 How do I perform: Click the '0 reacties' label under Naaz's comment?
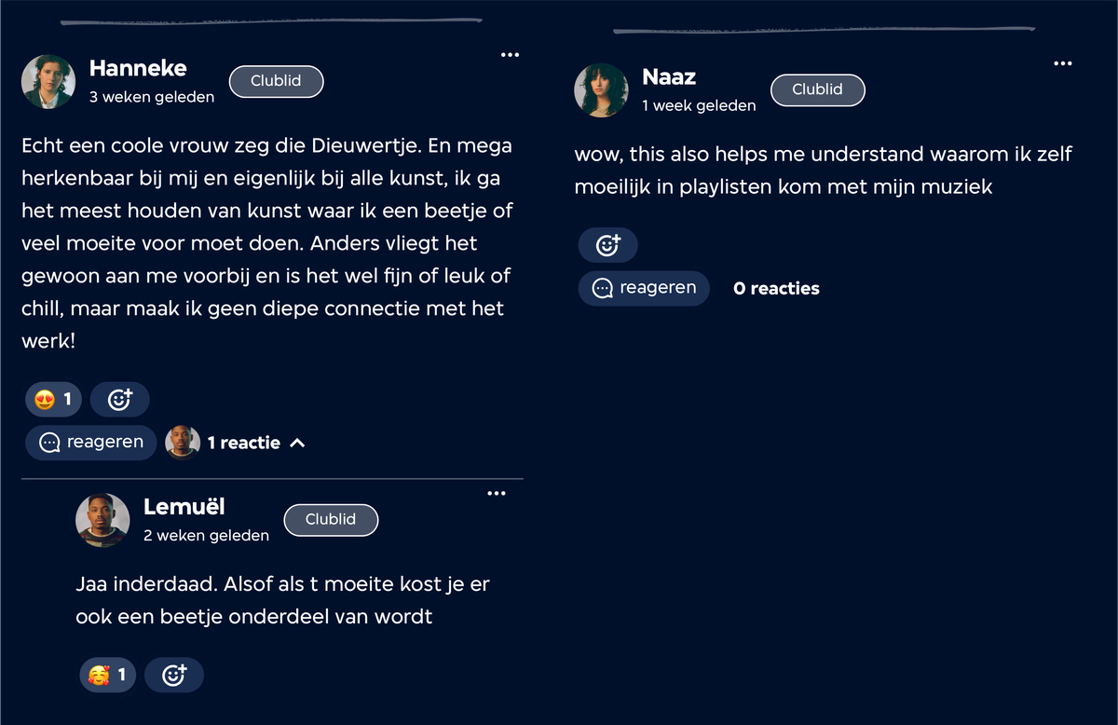[776, 289]
